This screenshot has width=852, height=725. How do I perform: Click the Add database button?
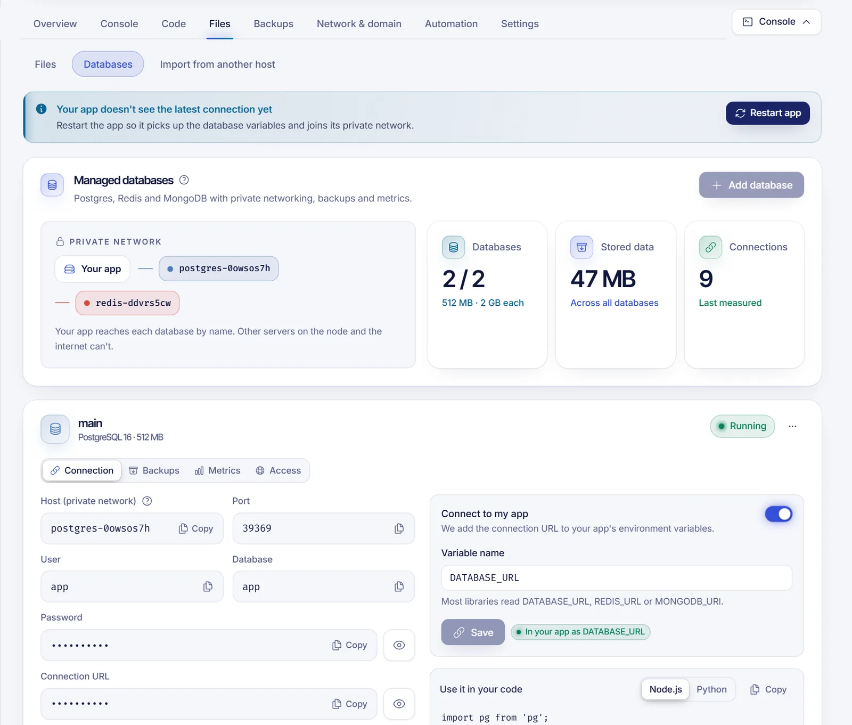pyautogui.click(x=751, y=185)
